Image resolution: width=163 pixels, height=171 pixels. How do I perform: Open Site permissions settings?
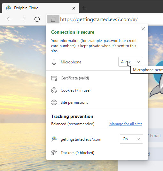(74, 102)
